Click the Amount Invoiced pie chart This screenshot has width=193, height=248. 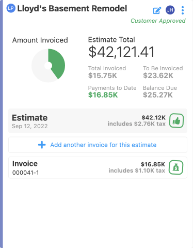point(49,66)
